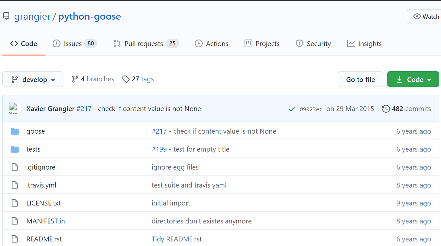Click the repository icon beside grangier
Viewport: 441px width, 246px height.
6,16
